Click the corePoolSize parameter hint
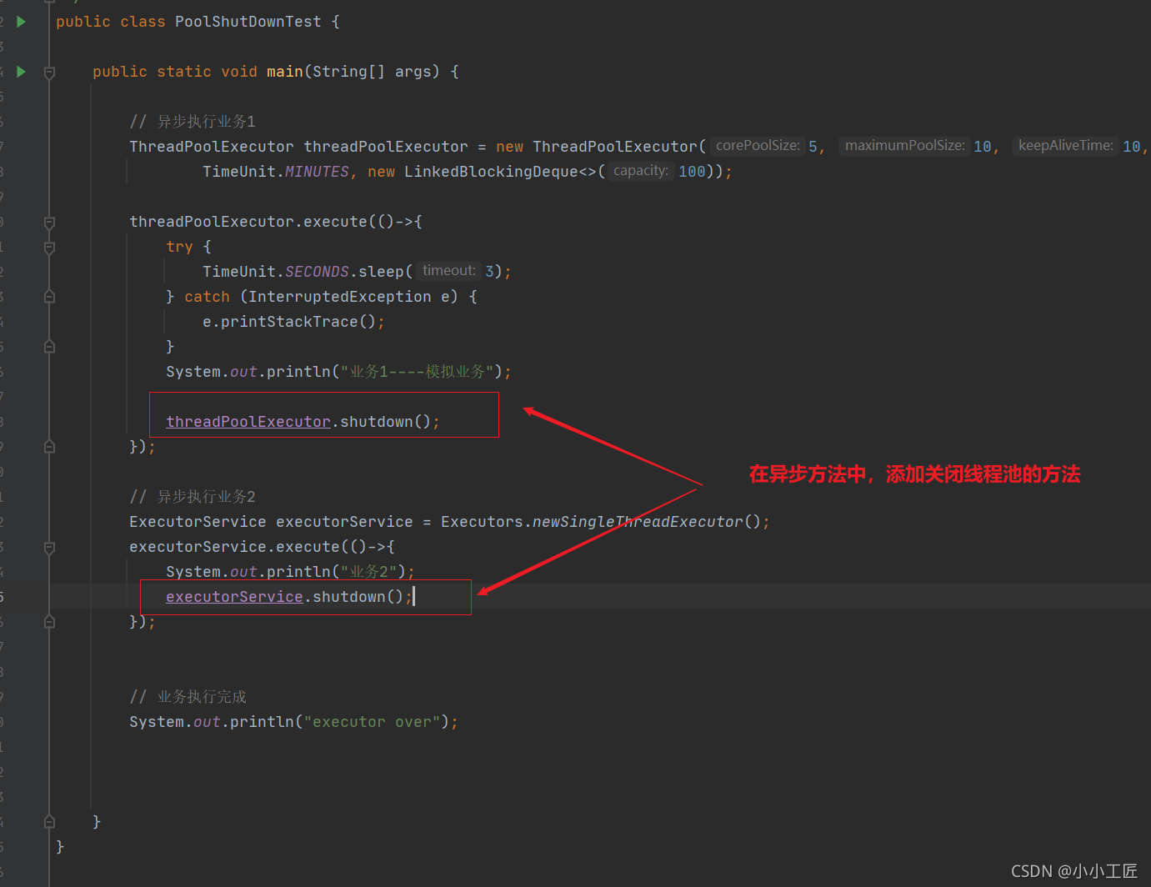 758,146
